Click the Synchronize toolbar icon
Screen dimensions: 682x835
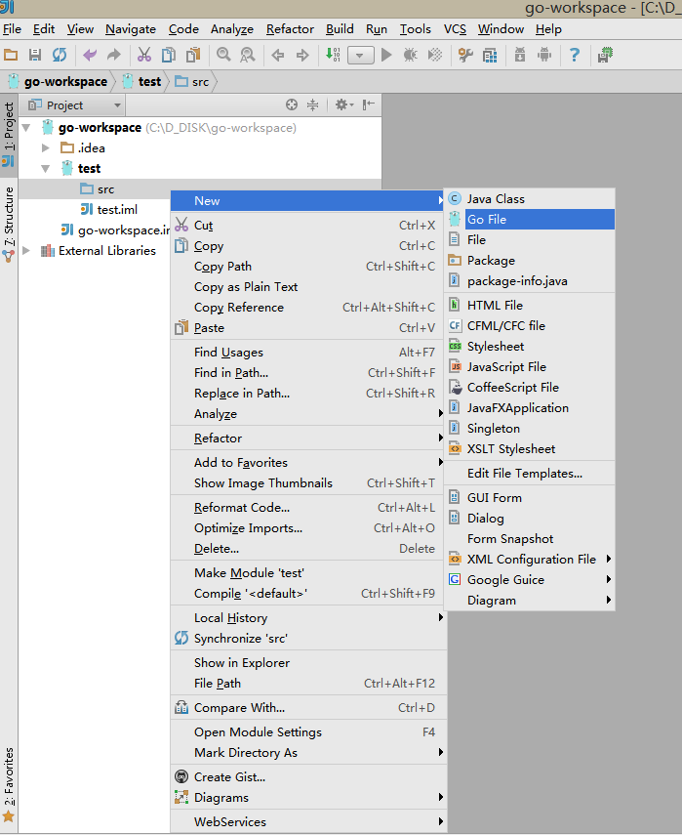coord(60,55)
